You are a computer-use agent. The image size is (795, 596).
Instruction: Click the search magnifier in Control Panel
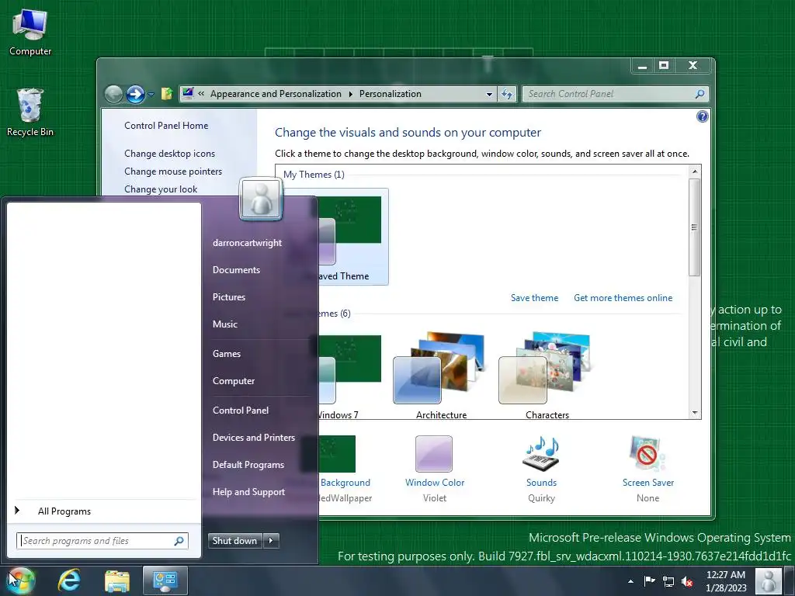coord(700,94)
